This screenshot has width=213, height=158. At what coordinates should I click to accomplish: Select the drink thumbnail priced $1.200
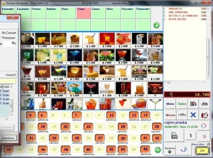tap(107, 89)
